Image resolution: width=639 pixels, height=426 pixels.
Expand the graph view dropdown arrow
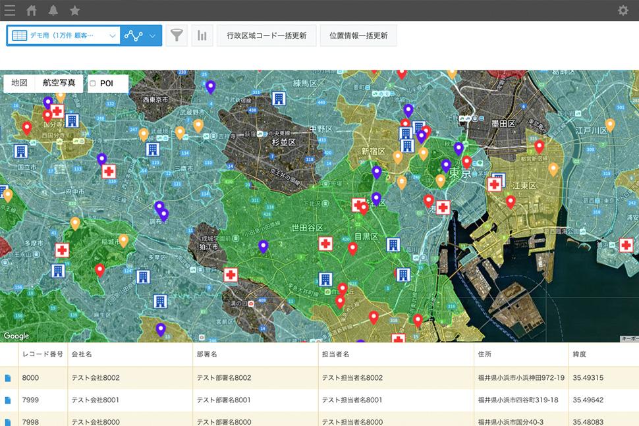pos(153,36)
